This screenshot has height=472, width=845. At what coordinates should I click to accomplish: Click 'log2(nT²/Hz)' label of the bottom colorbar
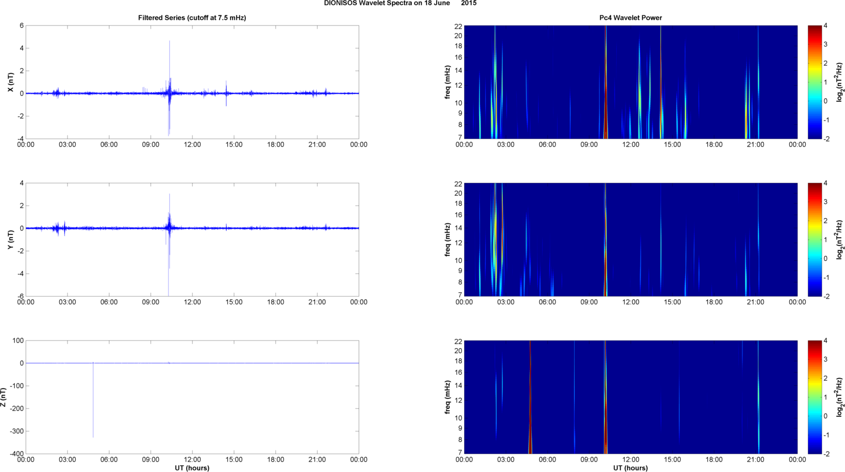tap(840, 397)
